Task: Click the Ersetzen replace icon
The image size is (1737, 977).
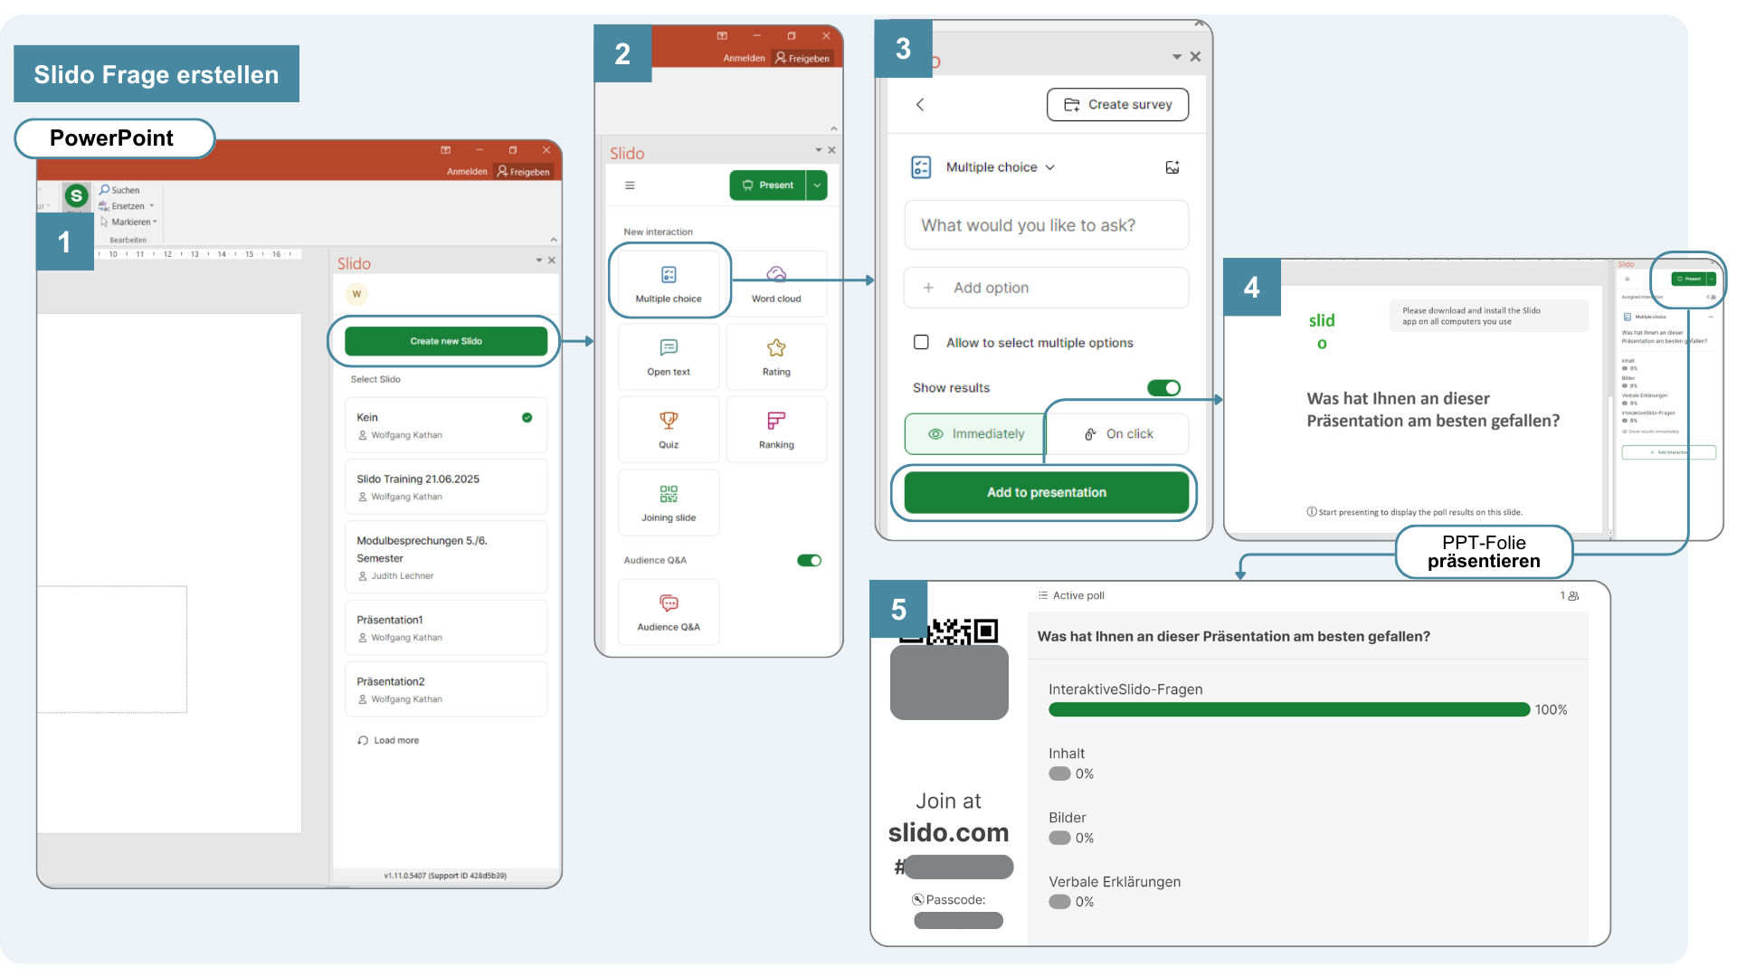Action: point(104,206)
